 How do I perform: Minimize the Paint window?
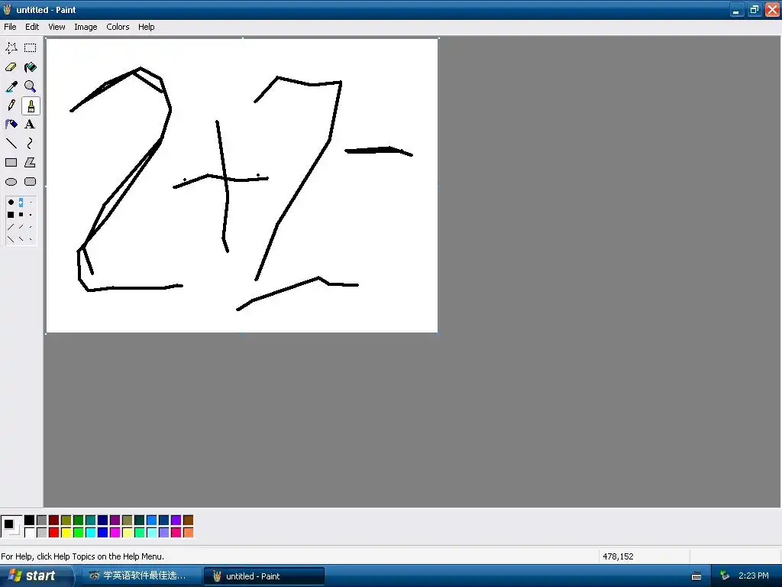pos(737,9)
